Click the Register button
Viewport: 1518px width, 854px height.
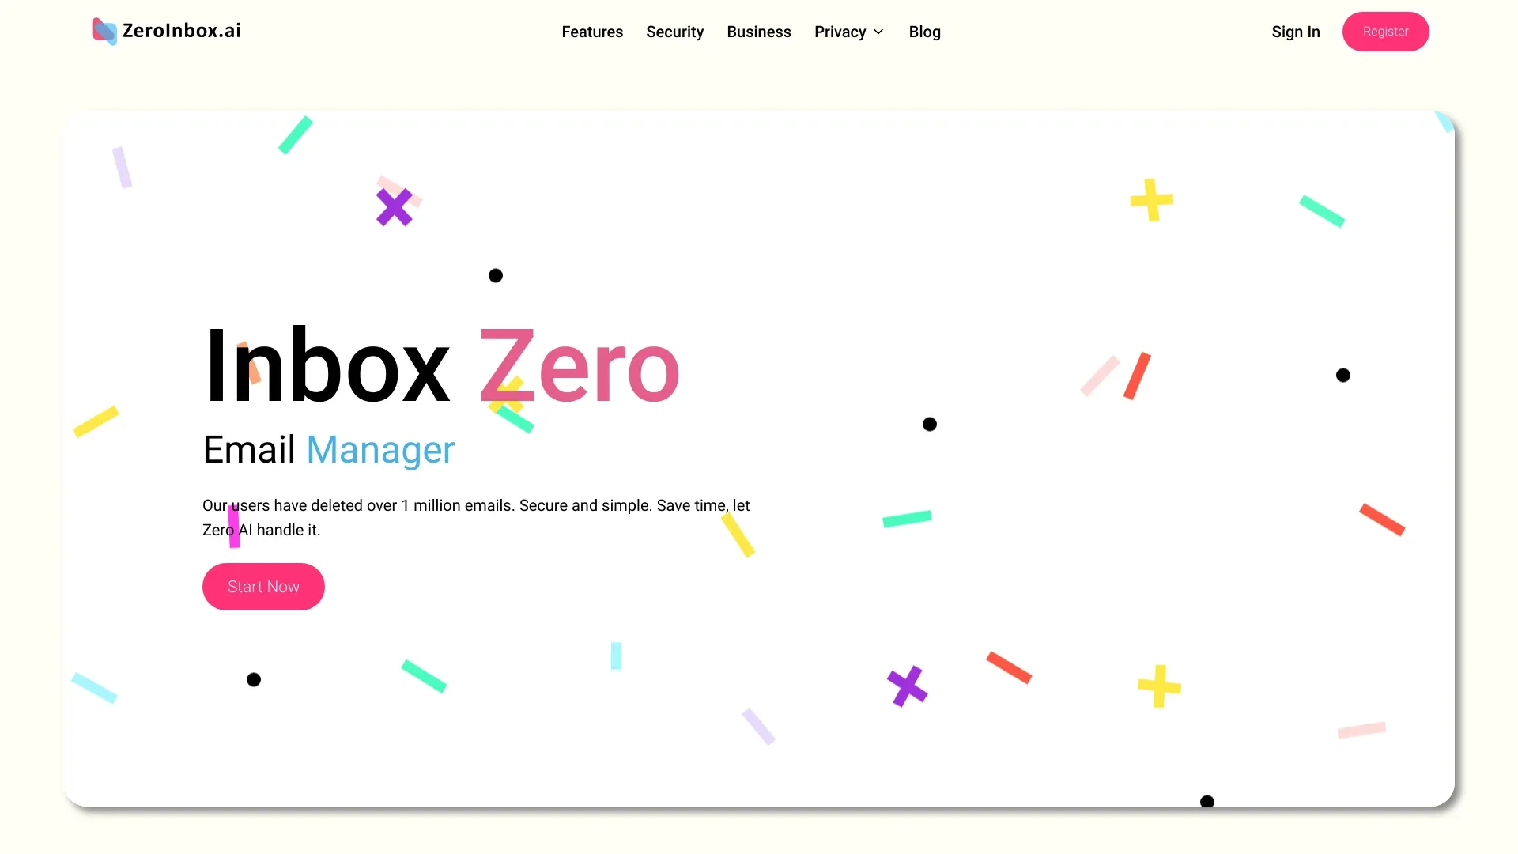(1386, 30)
